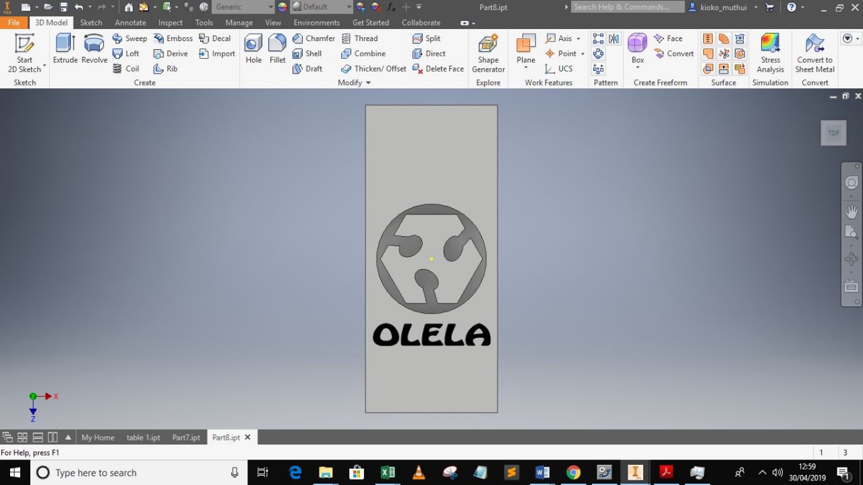The height and width of the screenshot is (485, 863).
Task: Expand the Box freeform dropdown
Action: point(638,67)
